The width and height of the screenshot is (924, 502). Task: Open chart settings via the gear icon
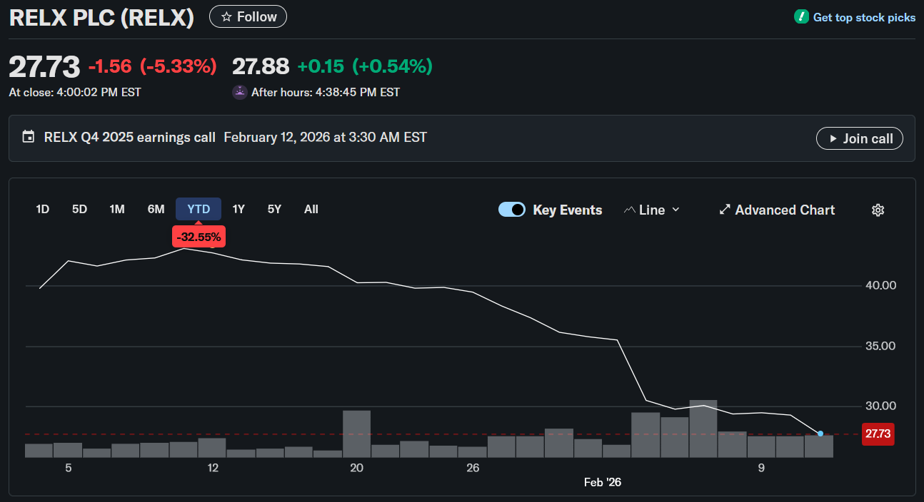[x=878, y=210]
